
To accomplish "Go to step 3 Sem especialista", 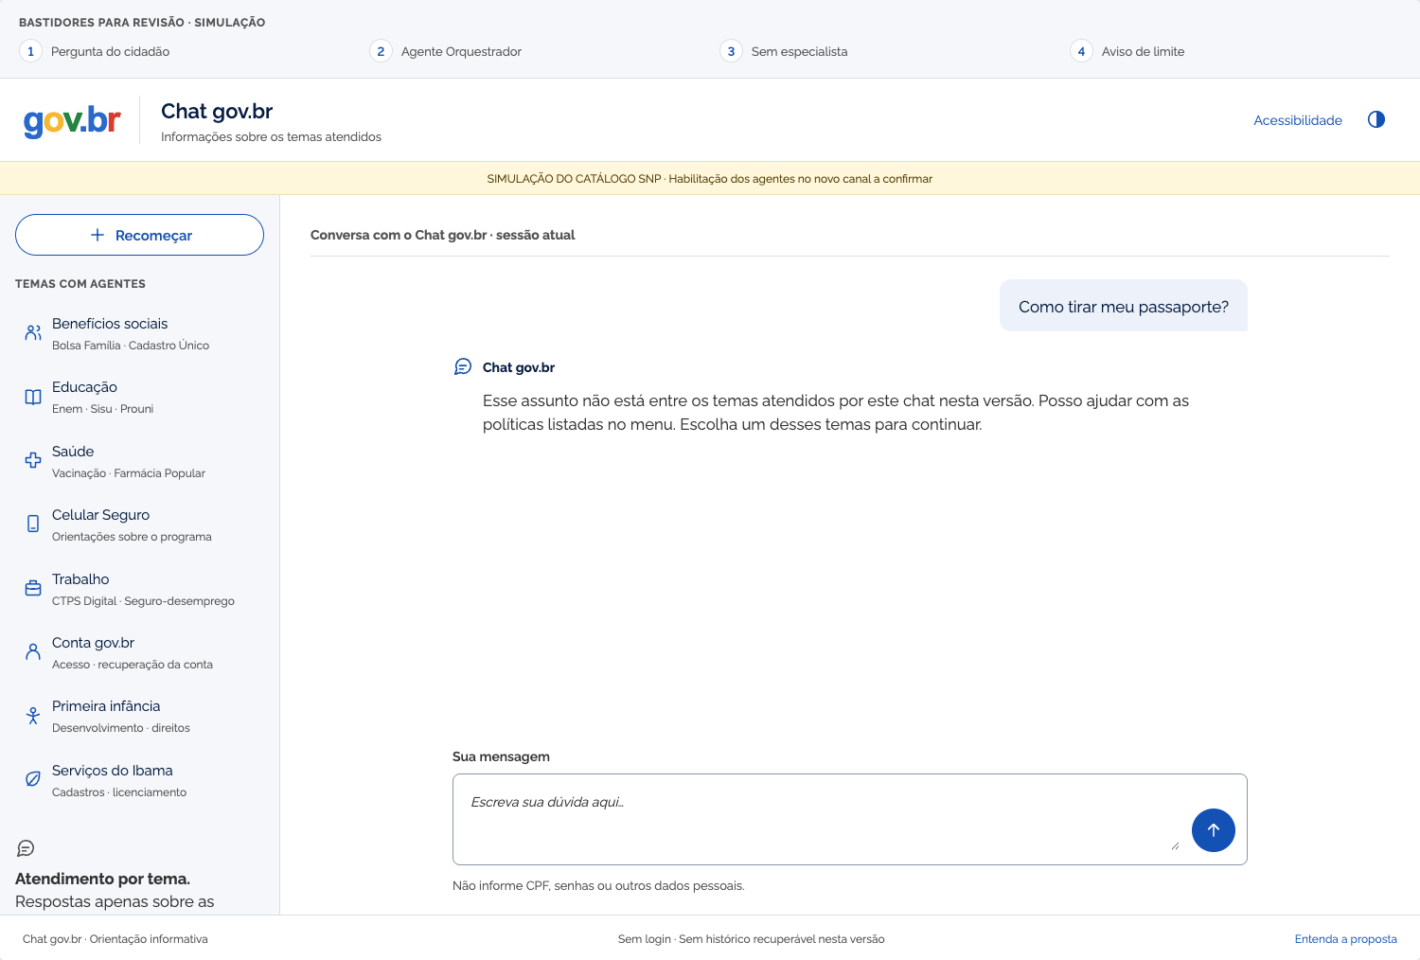I will coord(784,51).
